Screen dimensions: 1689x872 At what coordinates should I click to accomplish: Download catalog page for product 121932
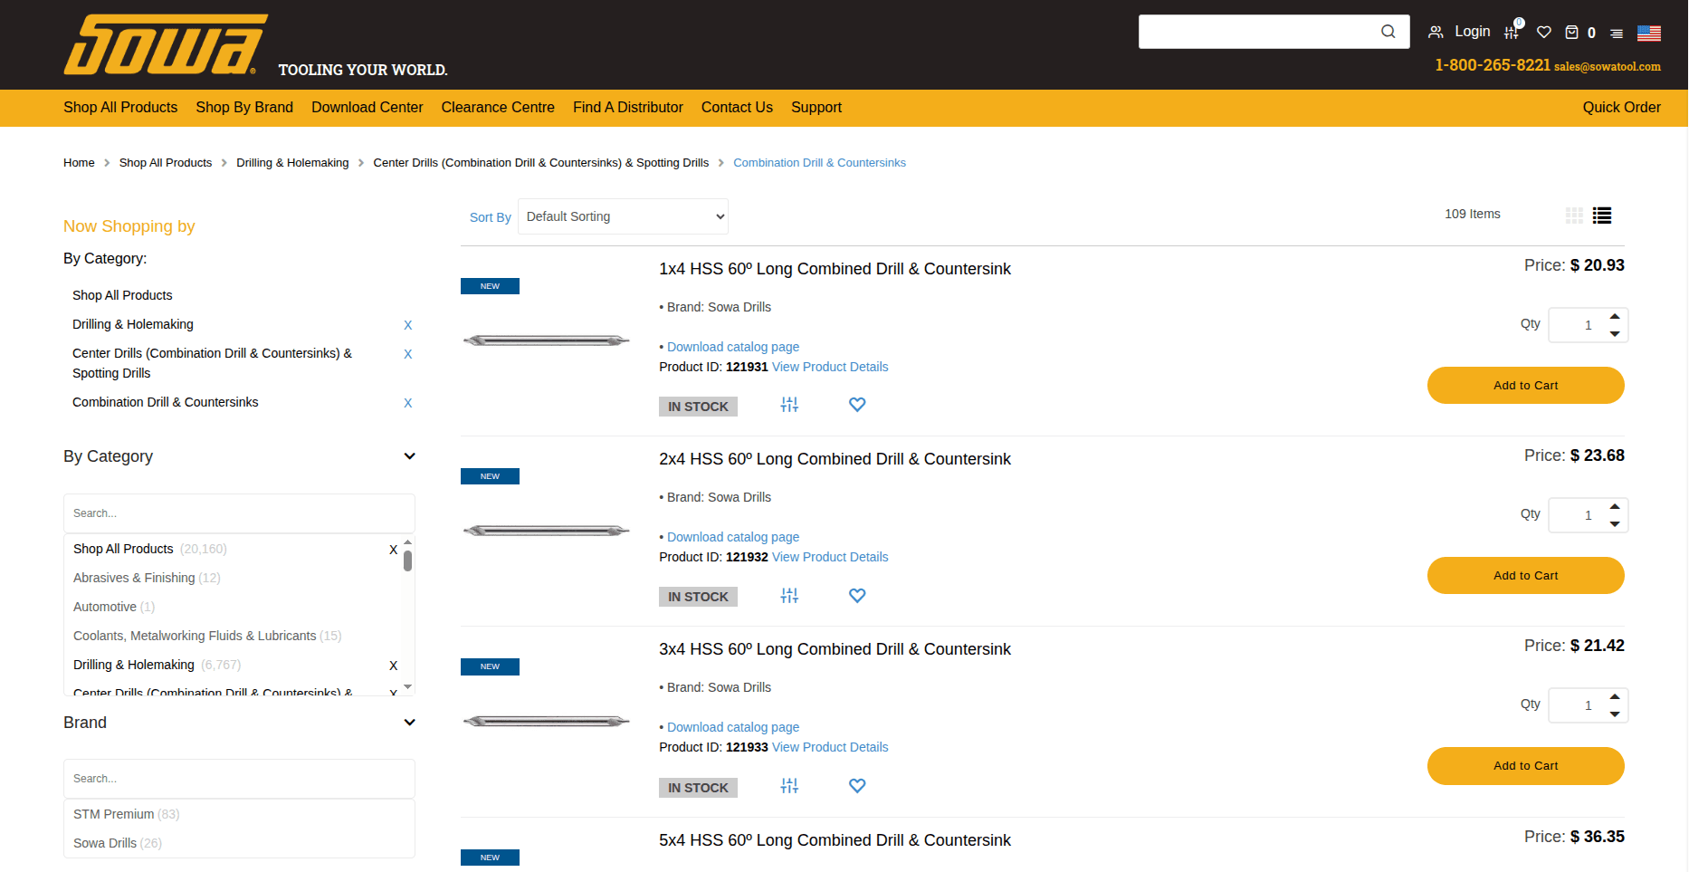[x=733, y=537]
